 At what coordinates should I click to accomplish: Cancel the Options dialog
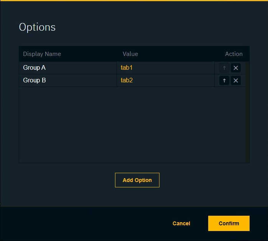(181, 223)
